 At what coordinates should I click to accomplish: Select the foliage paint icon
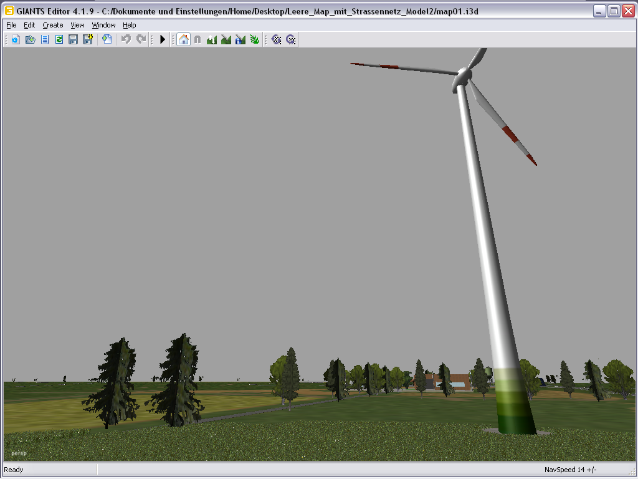(255, 39)
